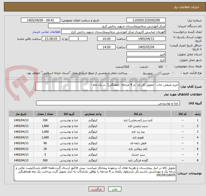Click the remaining time field 23:28:03
This screenshot has width=206, height=196.
[51, 39]
